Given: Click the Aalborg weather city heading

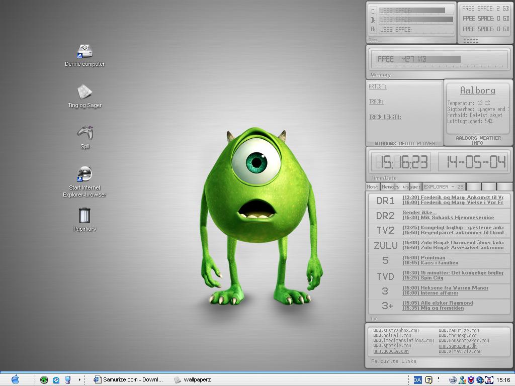Looking at the screenshot, I should coord(478,90).
